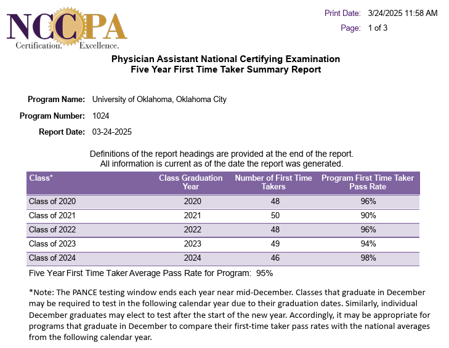Image resolution: width=449 pixels, height=348 pixels.
Task: Click the PANCE note paragraph
Action: click(229, 315)
